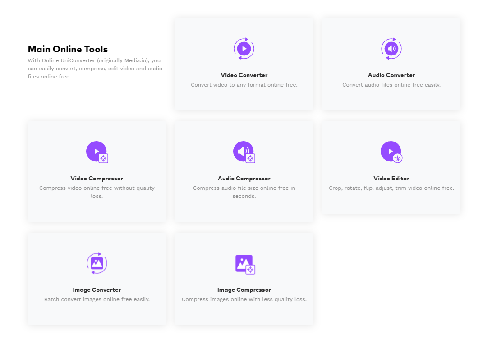Image resolution: width=483 pixels, height=349 pixels.
Task: Click the Video Converter play icon
Action: [244, 49]
